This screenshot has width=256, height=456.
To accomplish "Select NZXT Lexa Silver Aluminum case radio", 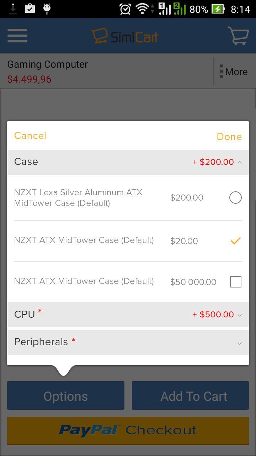I will [x=235, y=197].
